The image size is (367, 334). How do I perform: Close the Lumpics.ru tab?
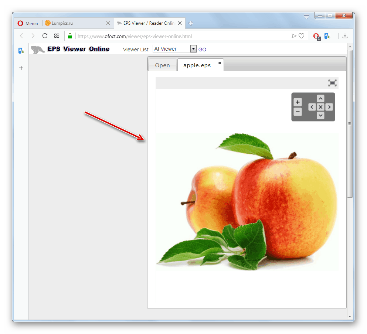(108, 23)
